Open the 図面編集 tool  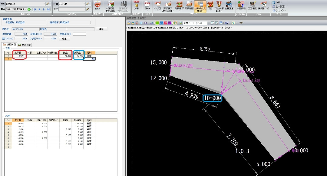coord(252,6)
